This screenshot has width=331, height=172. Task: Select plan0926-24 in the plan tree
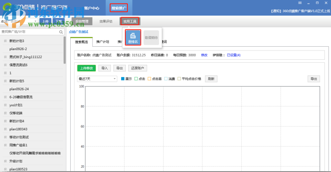tap(19, 89)
